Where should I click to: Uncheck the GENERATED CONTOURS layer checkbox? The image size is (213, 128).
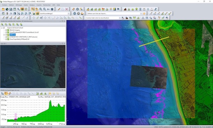tap(6, 37)
